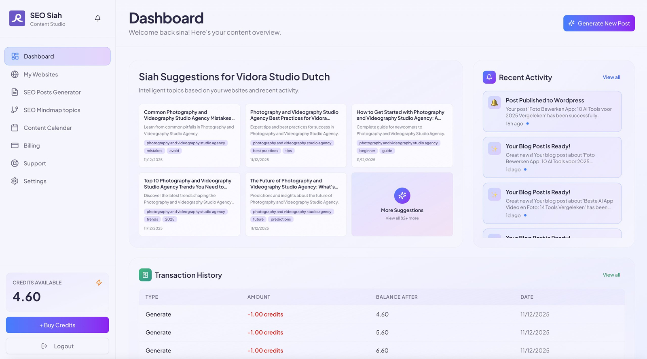647x359 pixels.
Task: Open the Content Calendar page
Action: (x=47, y=128)
